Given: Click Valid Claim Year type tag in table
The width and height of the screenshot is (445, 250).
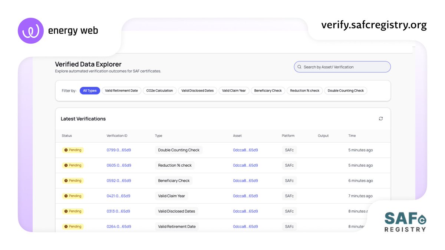Looking at the screenshot, I should pos(171,196).
